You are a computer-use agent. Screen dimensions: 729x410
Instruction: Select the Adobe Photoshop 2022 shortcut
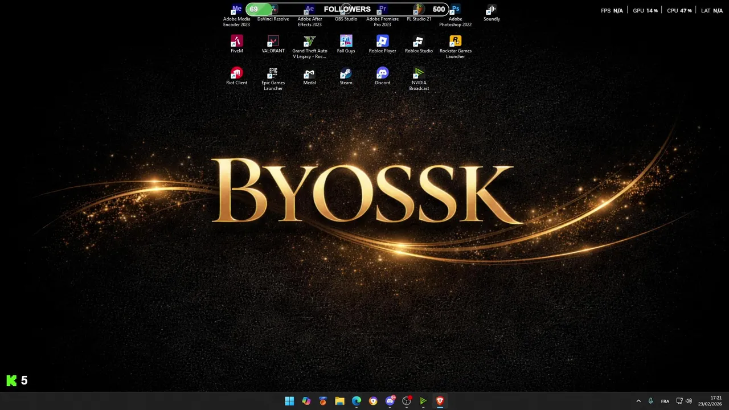pos(455,16)
